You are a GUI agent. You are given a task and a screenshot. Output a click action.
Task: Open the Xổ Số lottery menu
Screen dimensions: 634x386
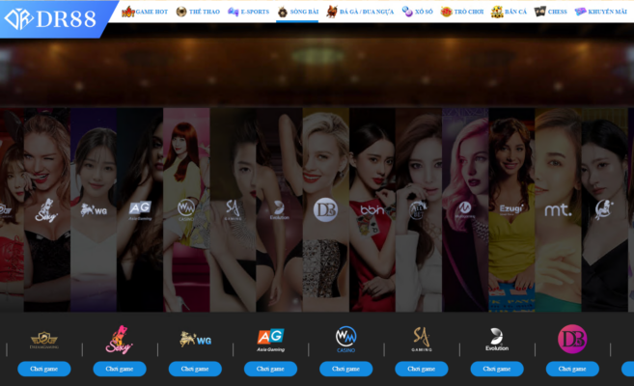click(x=417, y=12)
